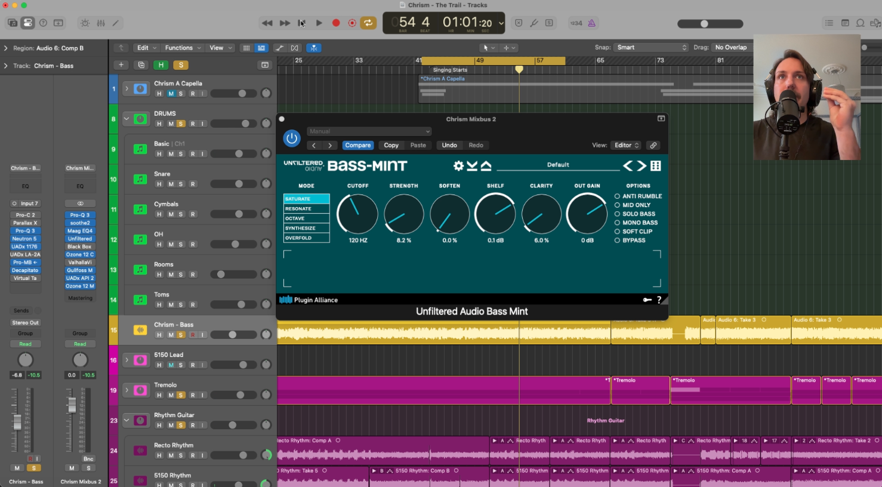Open the Loop Browser icon
Screen dimensions: 882x487
click(x=861, y=23)
